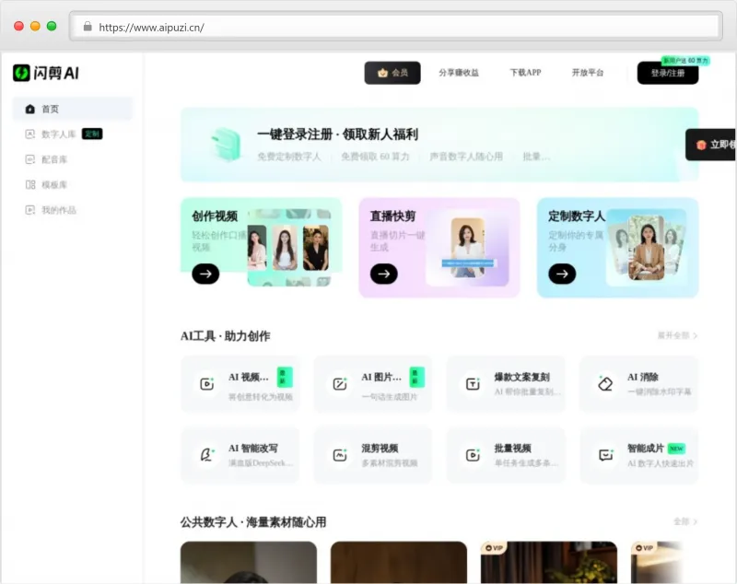Open the 批量视频 batch video tool
The image size is (737, 584).
click(x=471, y=455)
